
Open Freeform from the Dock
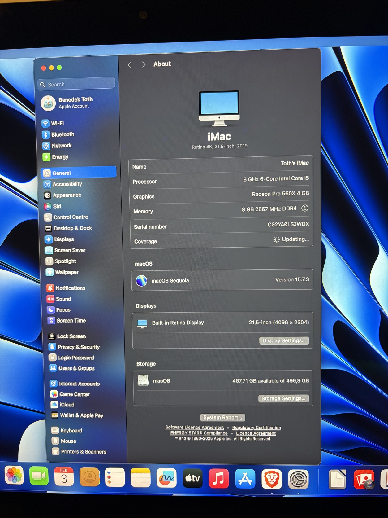coord(166,478)
